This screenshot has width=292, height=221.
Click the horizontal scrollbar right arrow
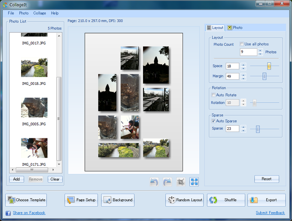tap(53, 170)
